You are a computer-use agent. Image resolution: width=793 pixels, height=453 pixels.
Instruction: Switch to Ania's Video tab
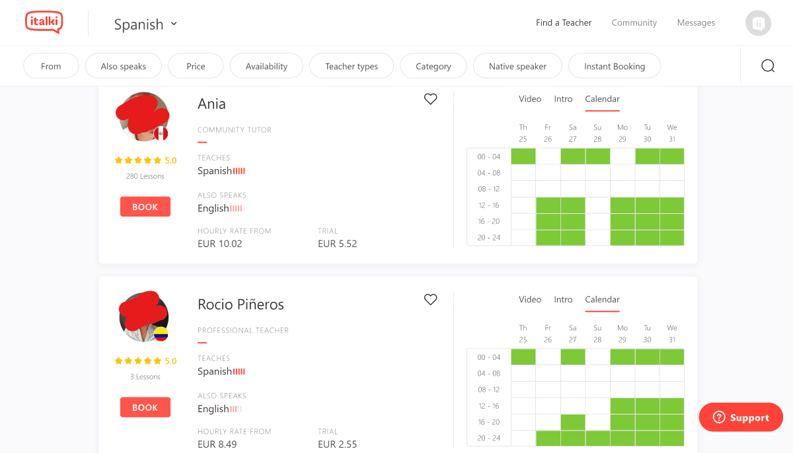[x=529, y=99]
